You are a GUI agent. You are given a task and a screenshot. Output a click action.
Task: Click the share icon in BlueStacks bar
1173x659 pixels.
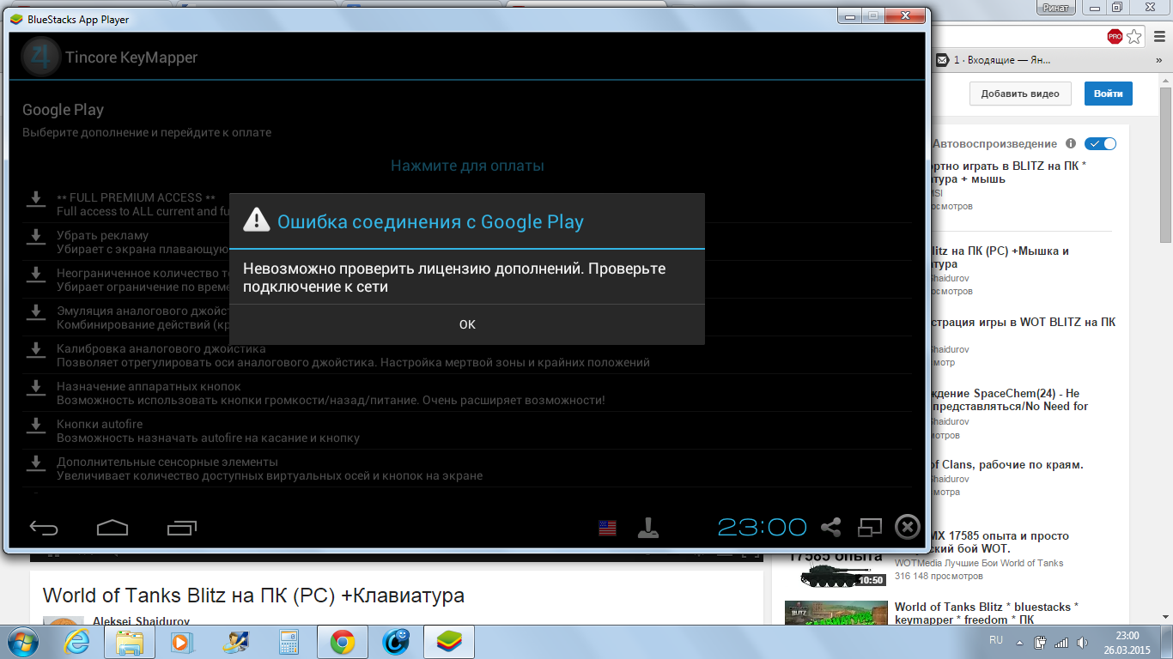pos(830,528)
